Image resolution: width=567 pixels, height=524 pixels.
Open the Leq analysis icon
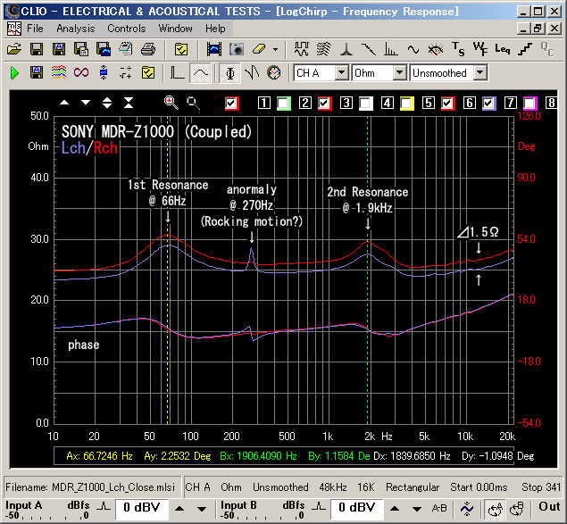click(503, 49)
